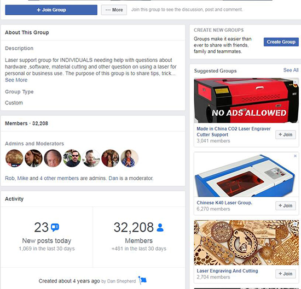Viewport: 301px width, 289px height.
Task: Click the new posts speech bubble icon
Action: coord(55,227)
